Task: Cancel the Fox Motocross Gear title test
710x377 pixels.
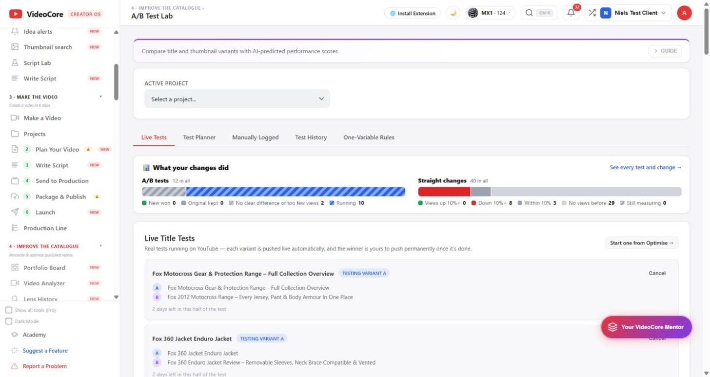Action: pos(657,273)
